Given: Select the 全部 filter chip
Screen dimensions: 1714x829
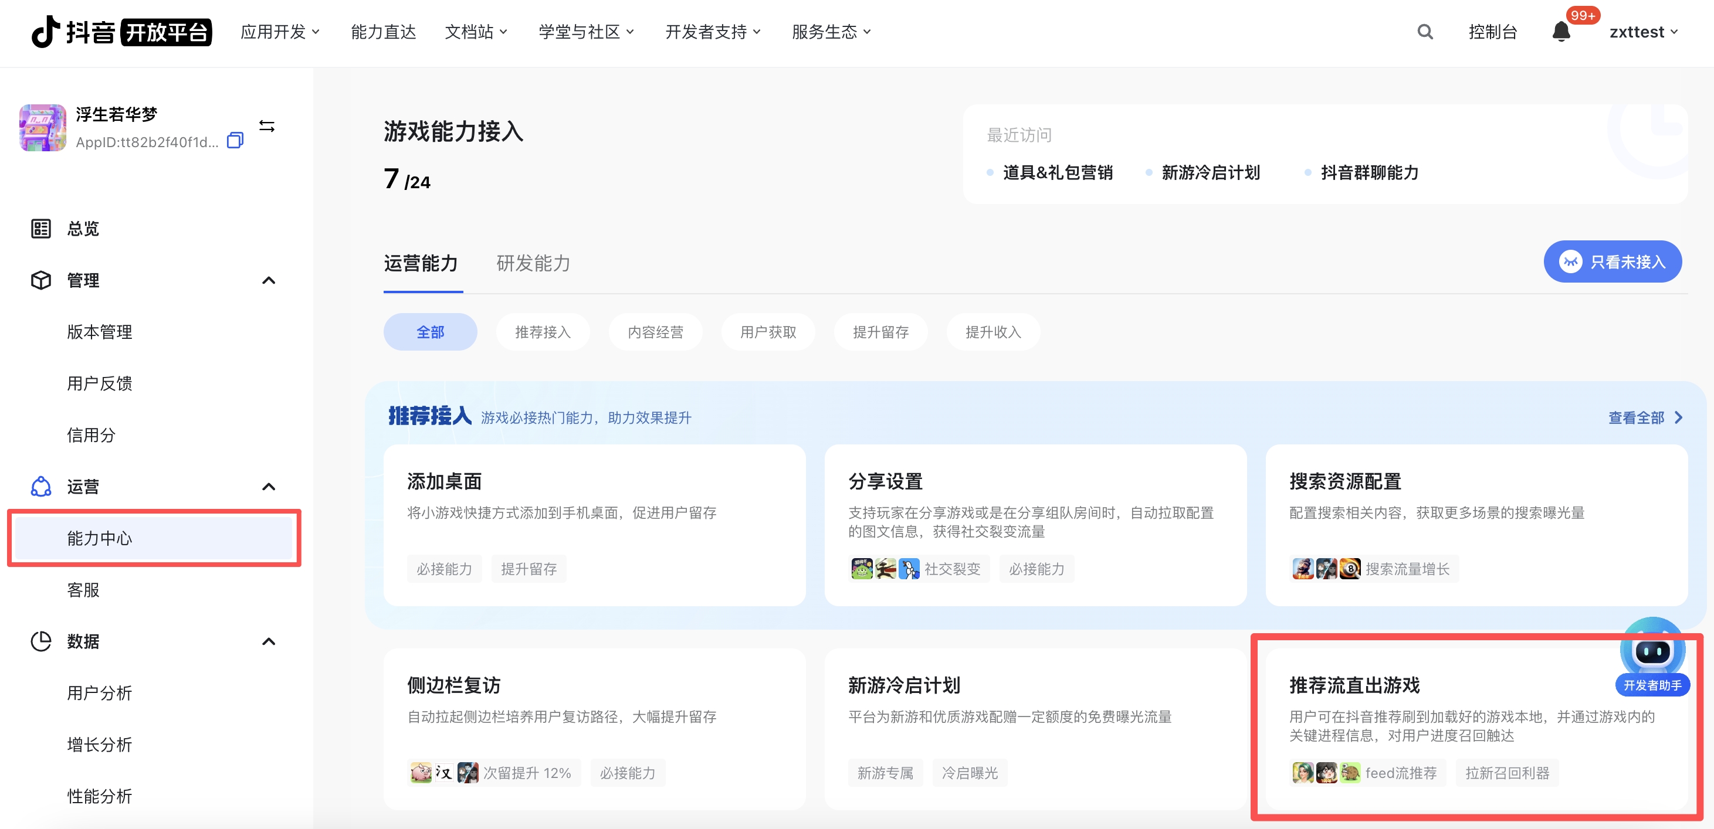Looking at the screenshot, I should click(430, 332).
